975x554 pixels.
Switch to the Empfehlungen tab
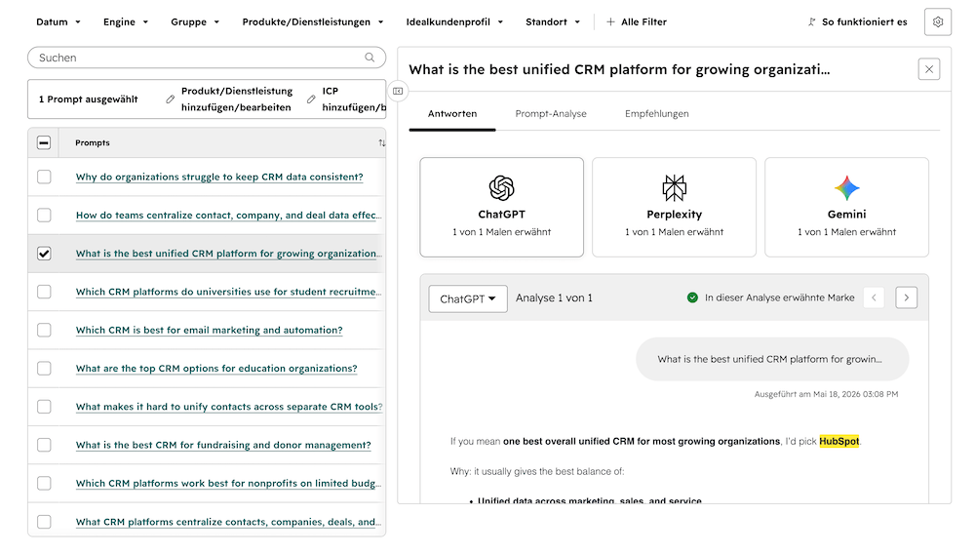[x=656, y=114]
